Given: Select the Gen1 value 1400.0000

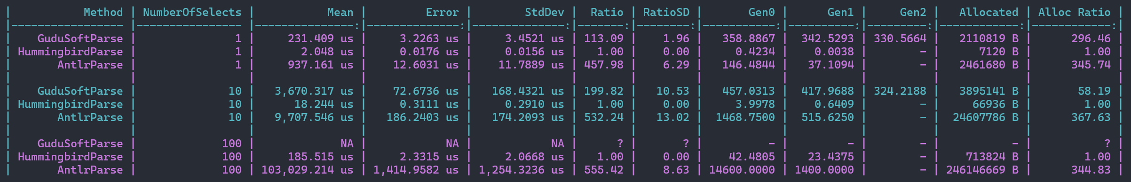Looking at the screenshot, I should click(824, 170).
